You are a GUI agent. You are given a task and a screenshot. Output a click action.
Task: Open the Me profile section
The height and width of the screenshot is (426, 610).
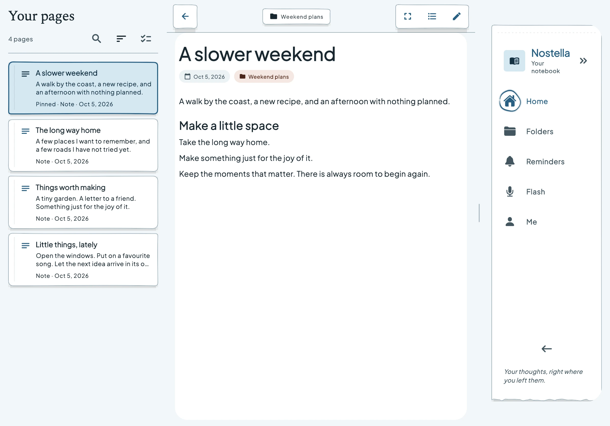[x=546, y=222]
